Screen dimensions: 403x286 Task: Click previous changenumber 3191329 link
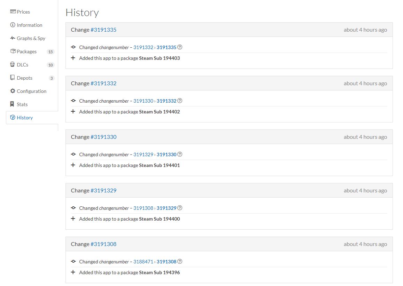click(143, 154)
